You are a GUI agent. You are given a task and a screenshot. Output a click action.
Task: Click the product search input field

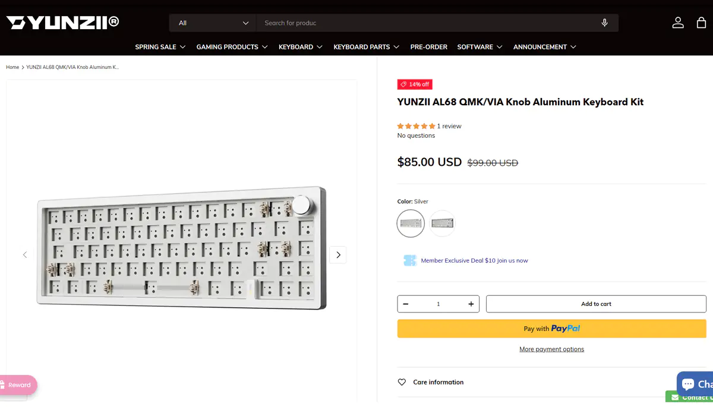[428, 23]
